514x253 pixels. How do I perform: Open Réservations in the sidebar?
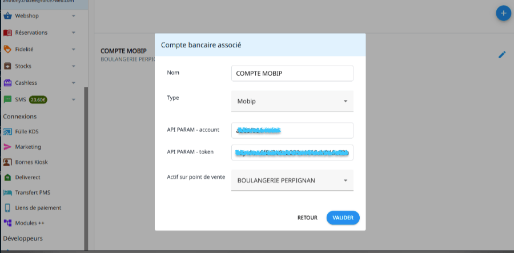(31, 33)
